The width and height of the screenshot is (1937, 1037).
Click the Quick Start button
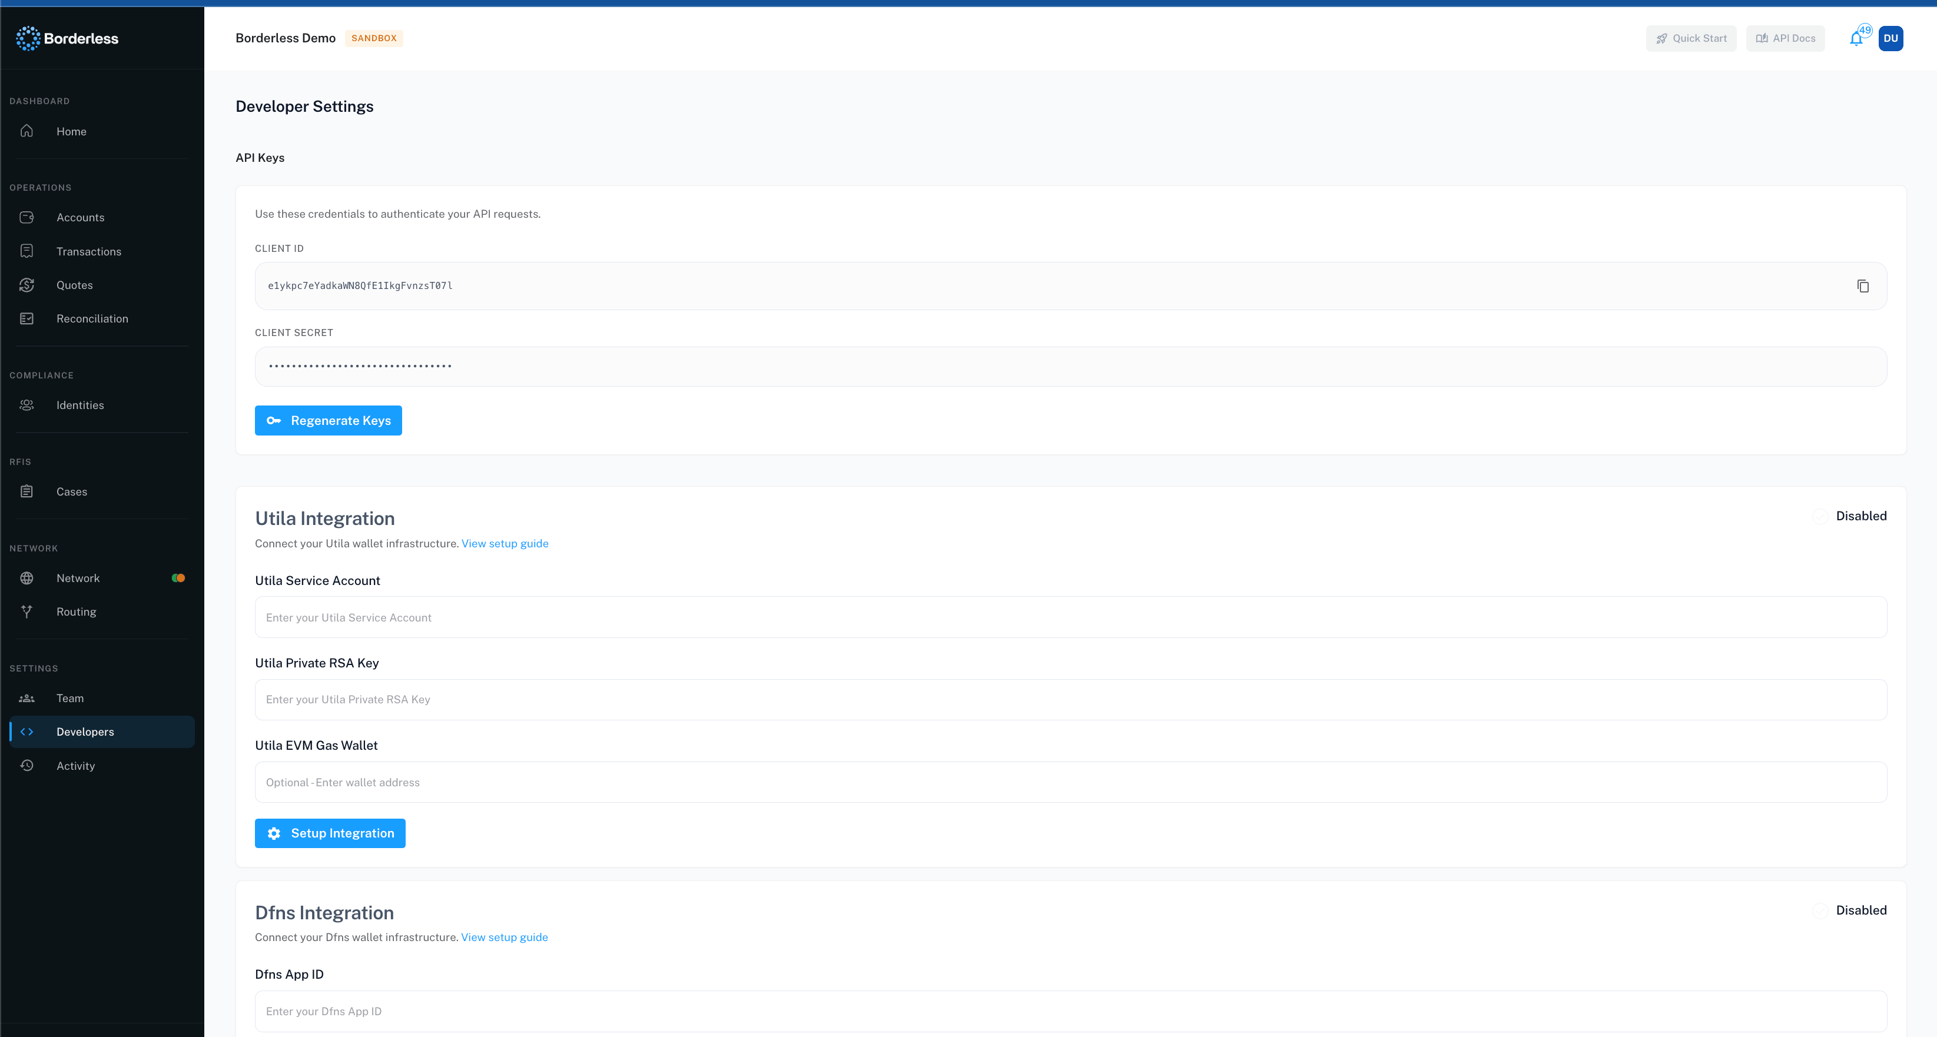click(1691, 38)
